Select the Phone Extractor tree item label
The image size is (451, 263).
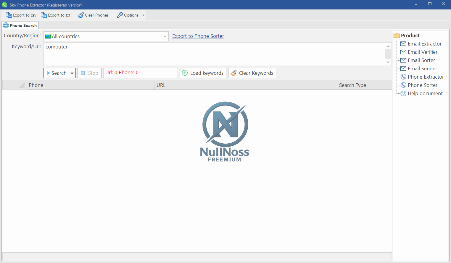pyautogui.click(x=426, y=77)
